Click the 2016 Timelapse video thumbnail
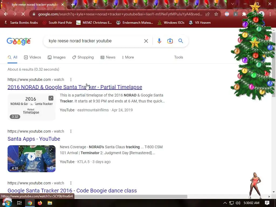Image resolution: width=276 pixels, height=207 pixels. 32,107
